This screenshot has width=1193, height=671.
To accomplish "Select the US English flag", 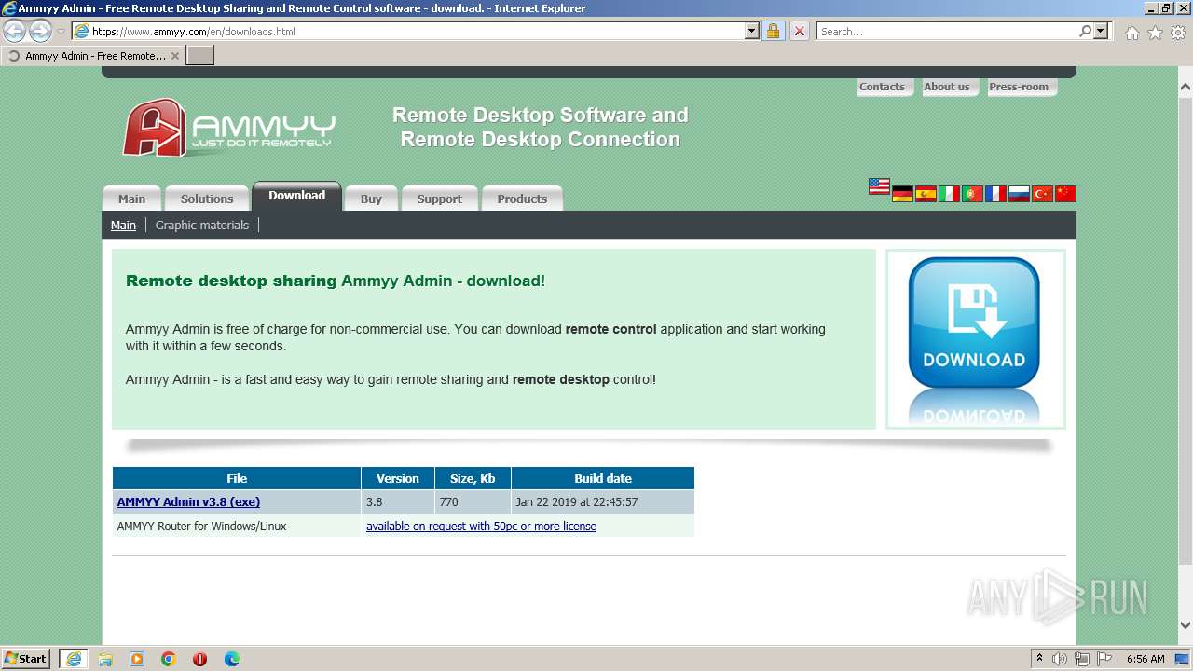I will tap(879, 186).
